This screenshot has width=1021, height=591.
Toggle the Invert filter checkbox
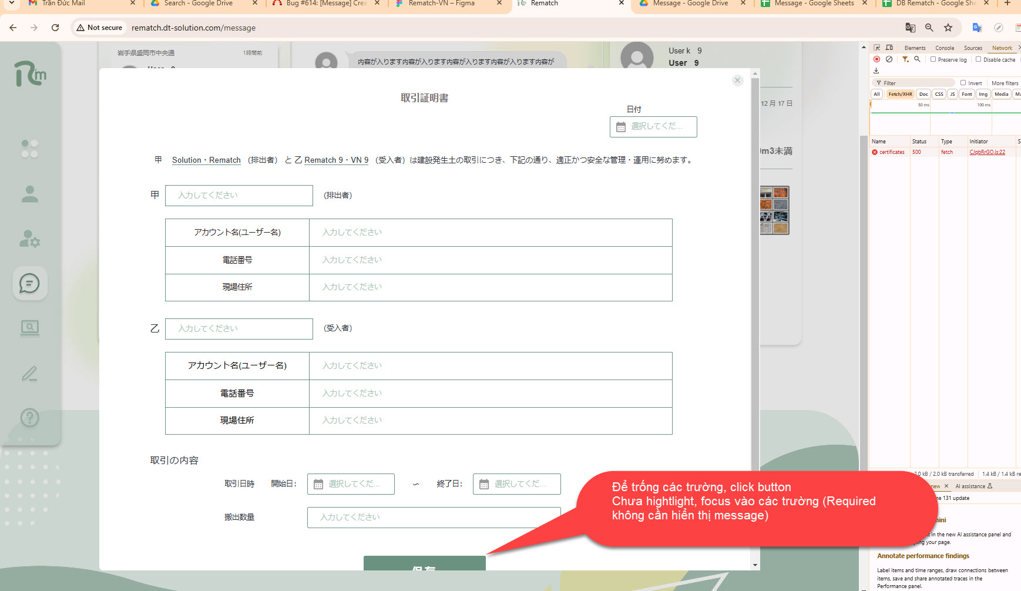pos(963,83)
